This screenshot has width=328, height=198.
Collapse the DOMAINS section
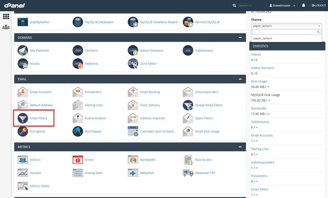point(240,37)
